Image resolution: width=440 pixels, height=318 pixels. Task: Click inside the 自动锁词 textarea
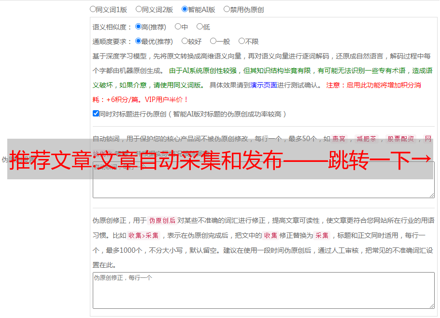264,180
